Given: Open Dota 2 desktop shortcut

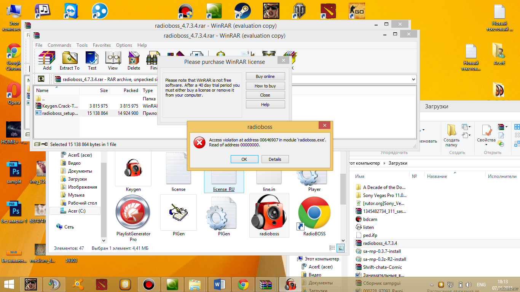Looking at the screenshot, I should pos(328,11).
